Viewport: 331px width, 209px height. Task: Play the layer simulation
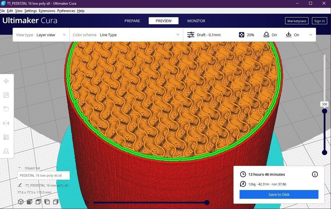pos(87,203)
